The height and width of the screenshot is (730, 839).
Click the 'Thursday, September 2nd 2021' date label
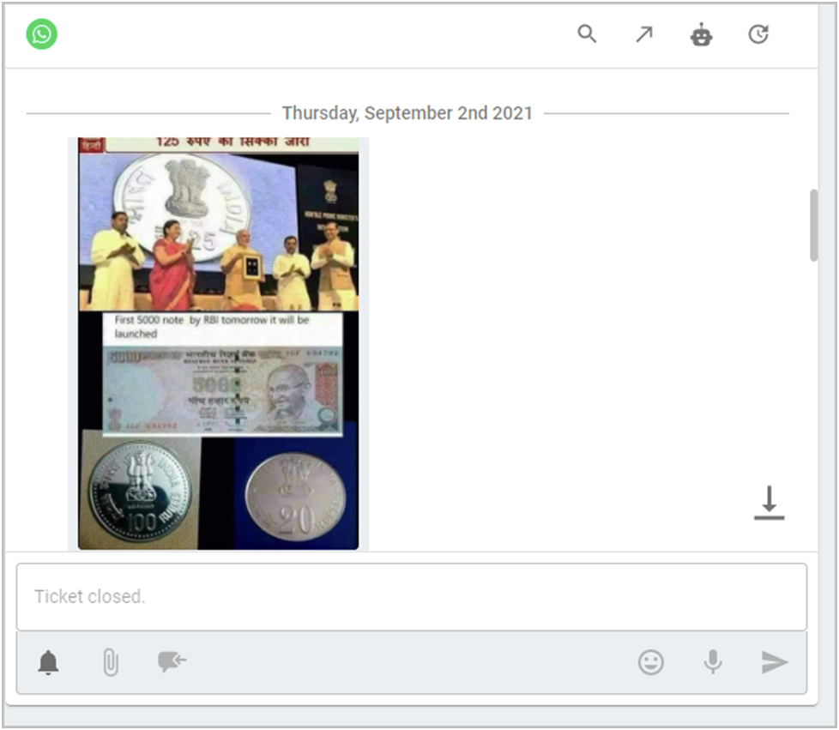point(407,113)
